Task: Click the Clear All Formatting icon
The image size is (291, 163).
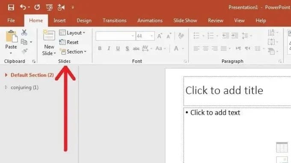Action: click(181, 36)
